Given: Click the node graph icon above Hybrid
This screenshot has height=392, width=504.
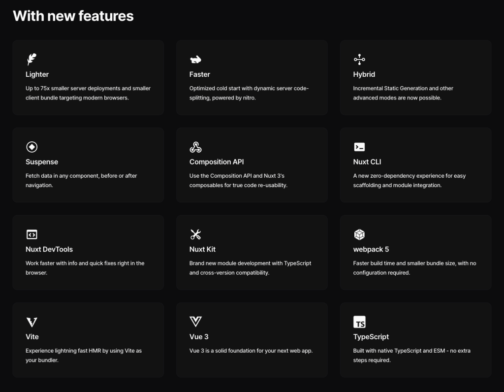Looking at the screenshot, I should pyautogui.click(x=359, y=60).
